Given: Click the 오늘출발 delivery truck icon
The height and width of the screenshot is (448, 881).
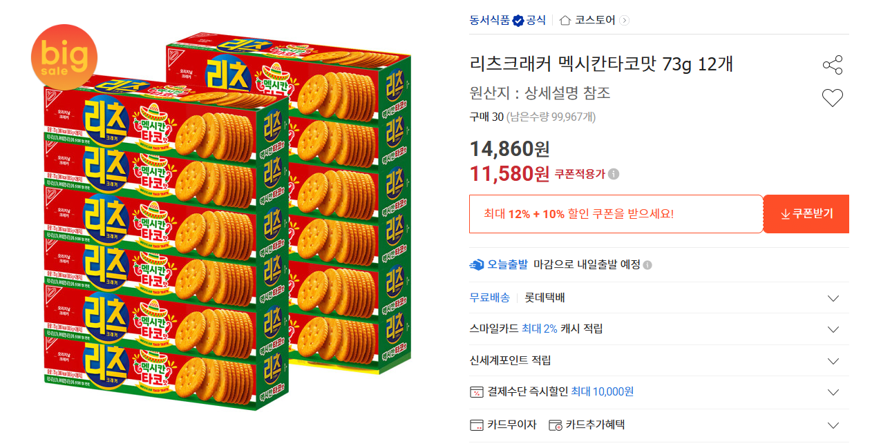Looking at the screenshot, I should click(x=475, y=263).
